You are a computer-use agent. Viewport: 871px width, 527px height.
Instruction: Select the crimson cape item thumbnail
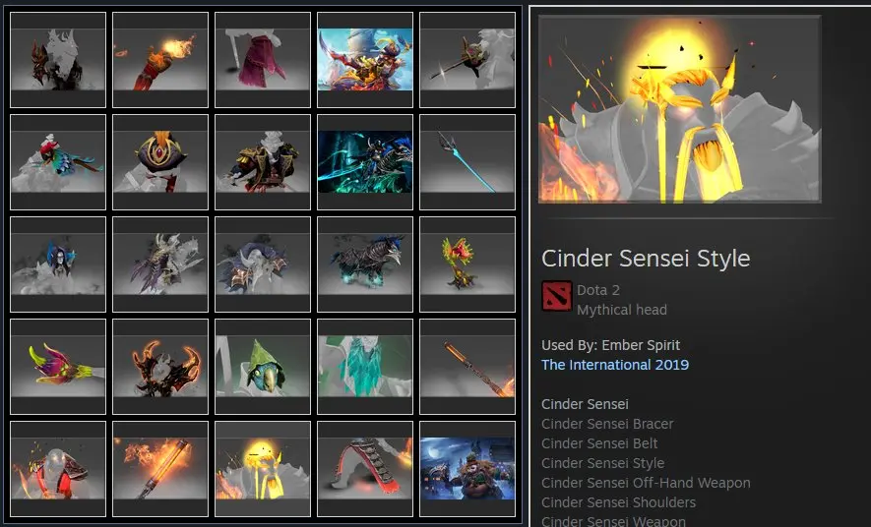pos(262,60)
